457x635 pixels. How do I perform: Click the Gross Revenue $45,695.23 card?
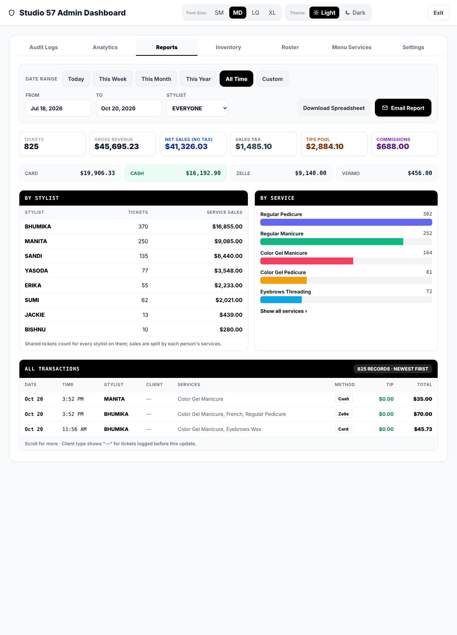pyautogui.click(x=123, y=144)
